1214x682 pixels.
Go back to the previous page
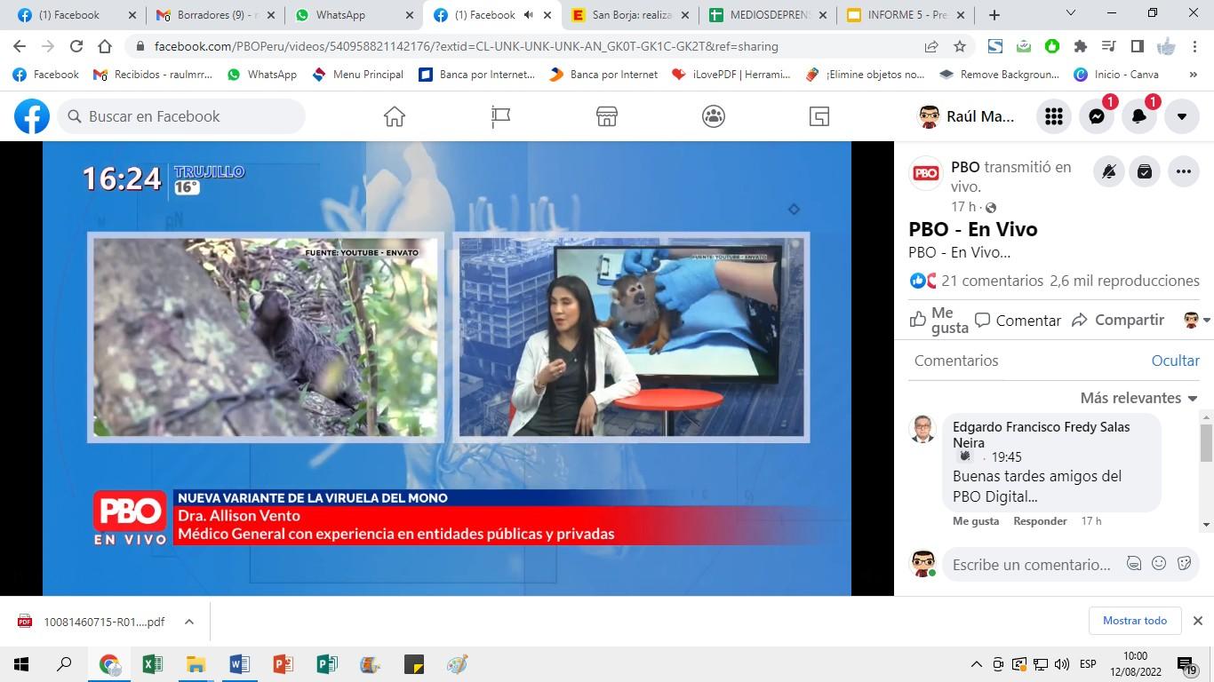click(x=20, y=46)
